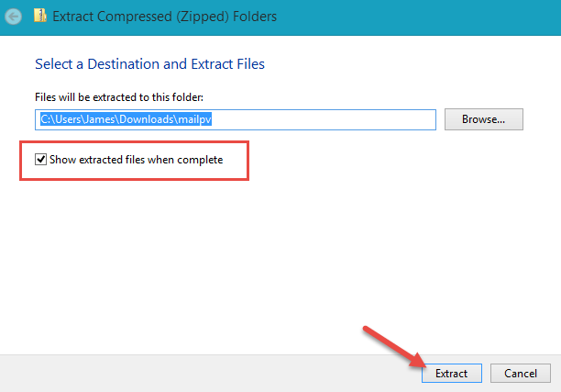Viewport: 561px width, 392px height.
Task: Click the checkmark inside the checkbox square
Action: (40, 160)
